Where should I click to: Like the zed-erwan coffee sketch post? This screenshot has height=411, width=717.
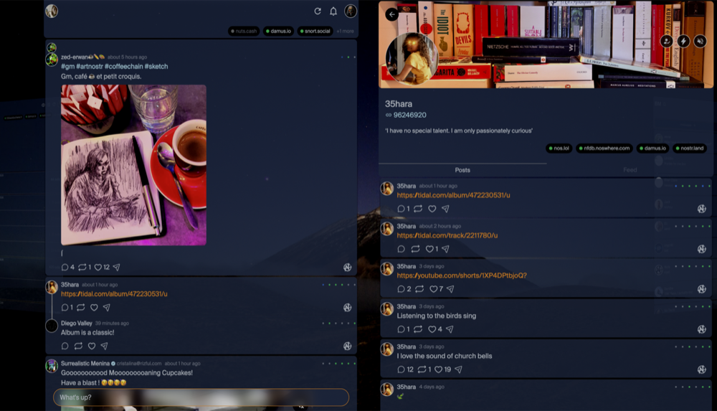coord(99,268)
